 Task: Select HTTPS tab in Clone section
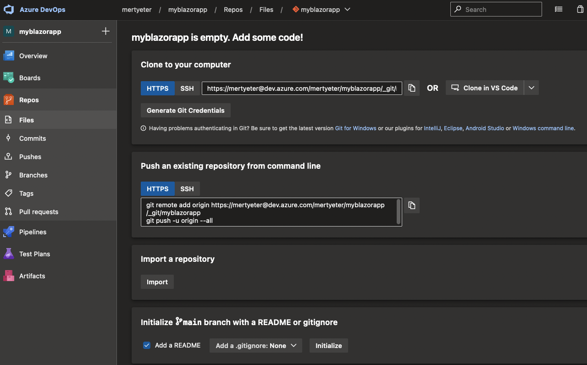158,88
